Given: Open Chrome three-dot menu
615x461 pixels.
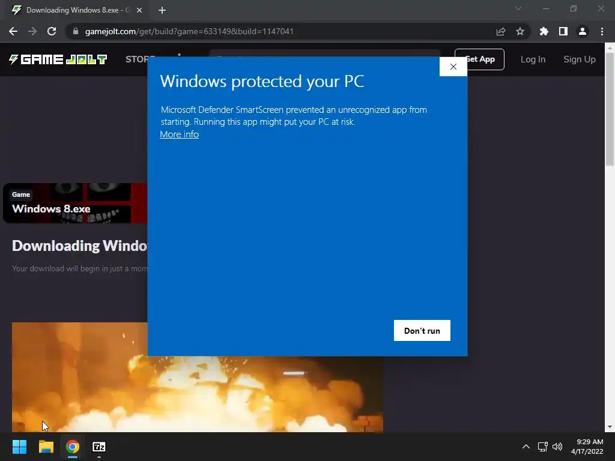Looking at the screenshot, I should 602,31.
